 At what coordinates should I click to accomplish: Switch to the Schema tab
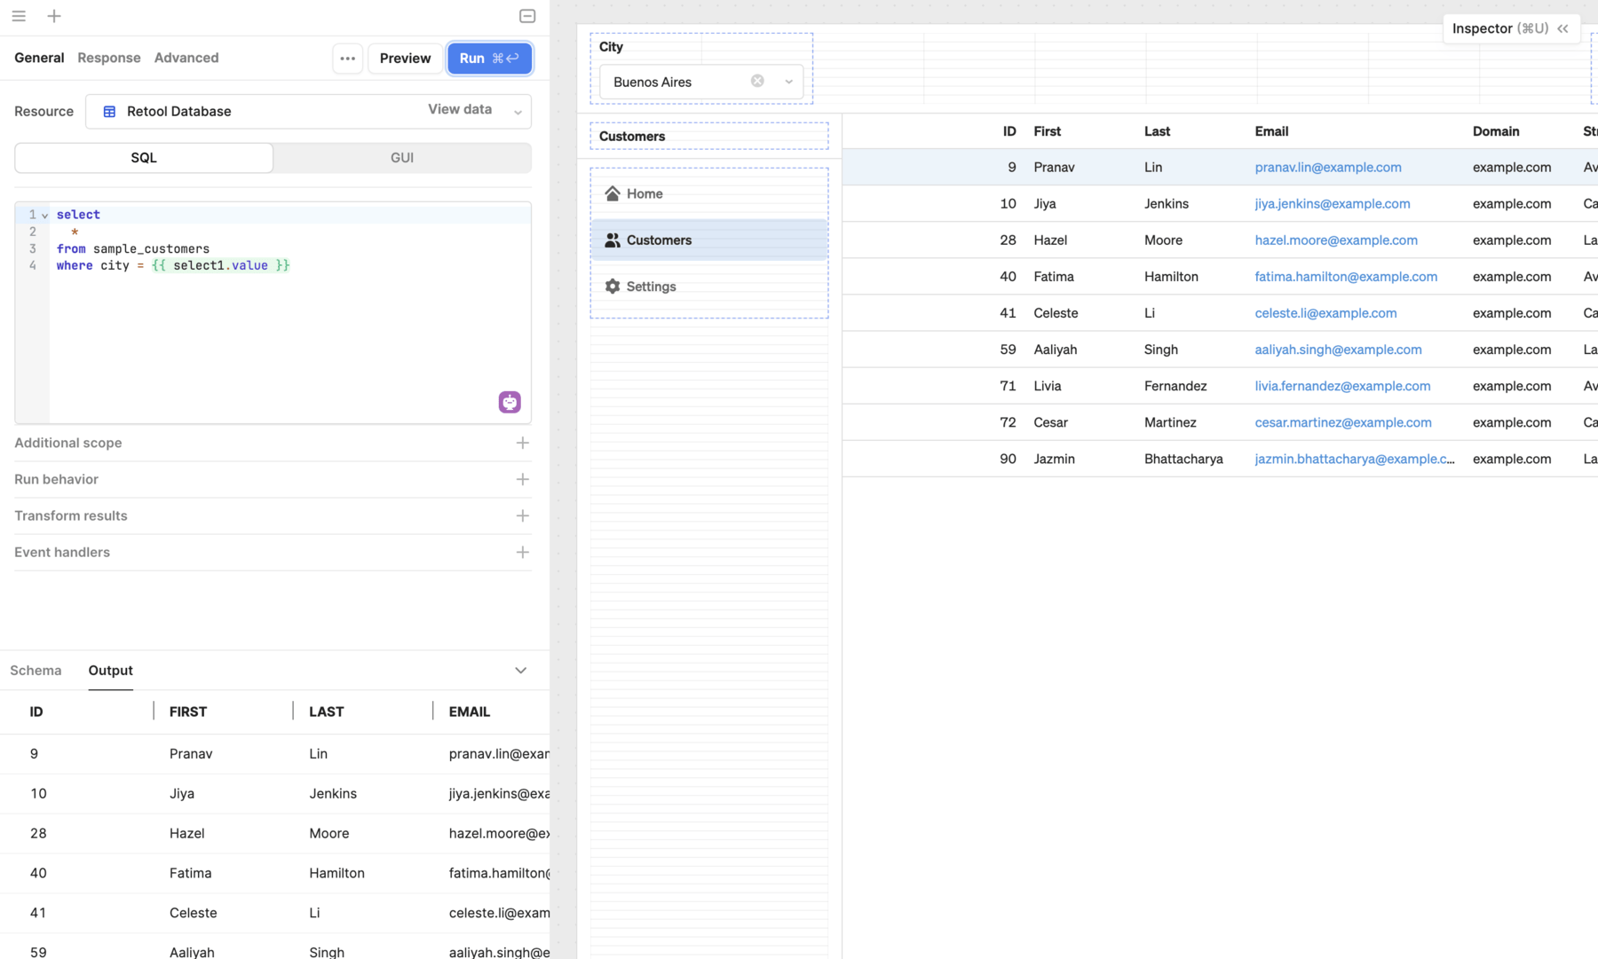36,671
